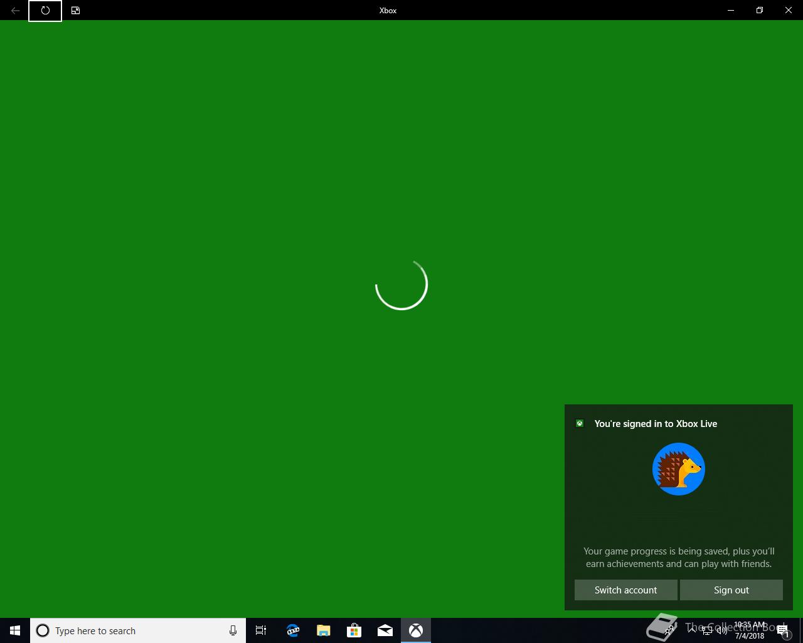803x643 pixels.
Task: Click the "Your game progress is being saved" message
Action: (679, 558)
